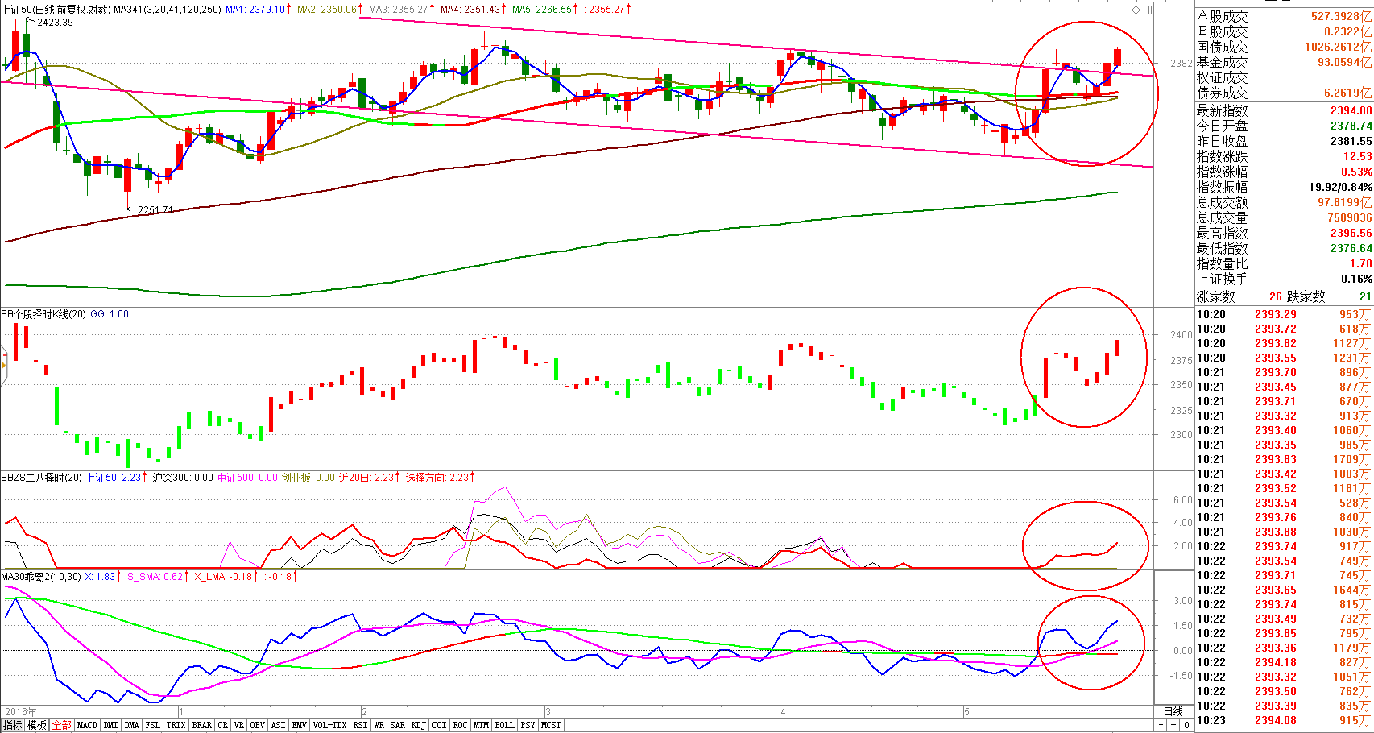This screenshot has width=1374, height=733.
Task: Click the EBZS二八择时(20) panel title
Action: coord(41,478)
